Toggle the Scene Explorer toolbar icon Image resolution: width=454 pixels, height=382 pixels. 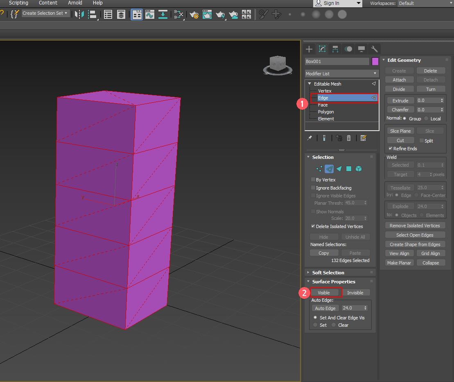(108, 14)
